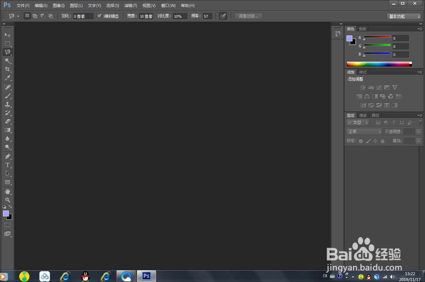The height and width of the screenshot is (282, 425).
Task: Choose Add to selection mode
Action: point(35,16)
